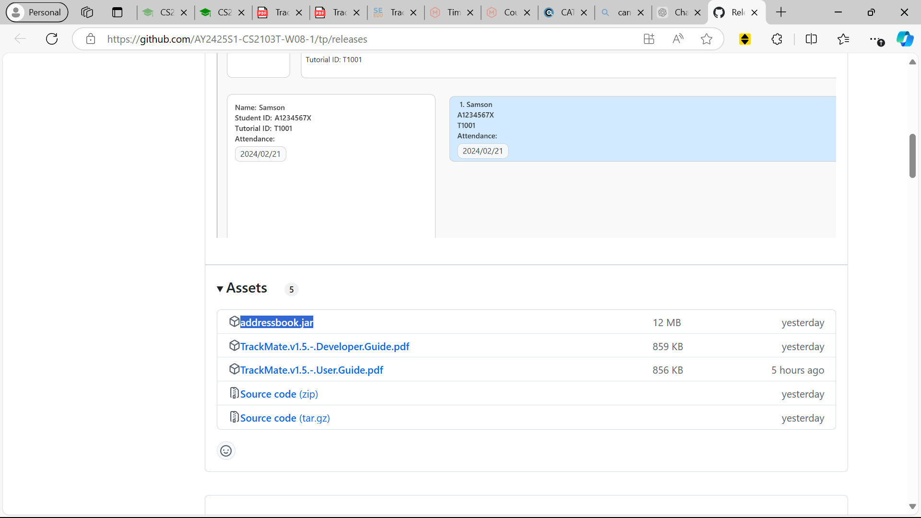921x518 pixels.
Task: Click the URL address bar
Action: [x=365, y=39]
